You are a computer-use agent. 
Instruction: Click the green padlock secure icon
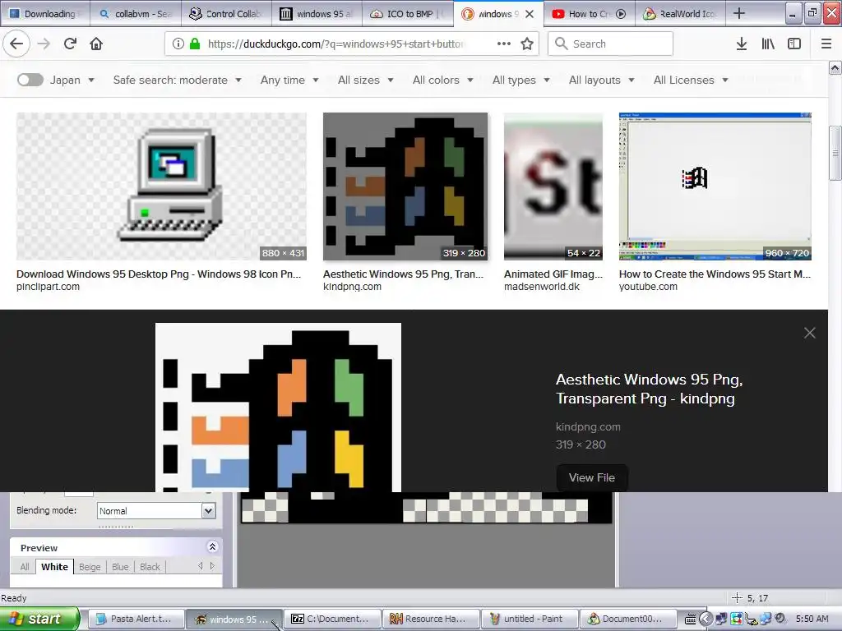coord(194,44)
